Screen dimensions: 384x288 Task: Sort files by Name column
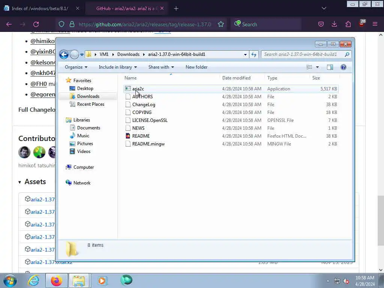click(x=171, y=78)
